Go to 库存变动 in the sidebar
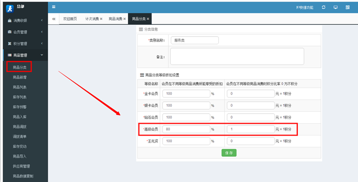Viewport: 358px width, 182px height. tap(20, 146)
